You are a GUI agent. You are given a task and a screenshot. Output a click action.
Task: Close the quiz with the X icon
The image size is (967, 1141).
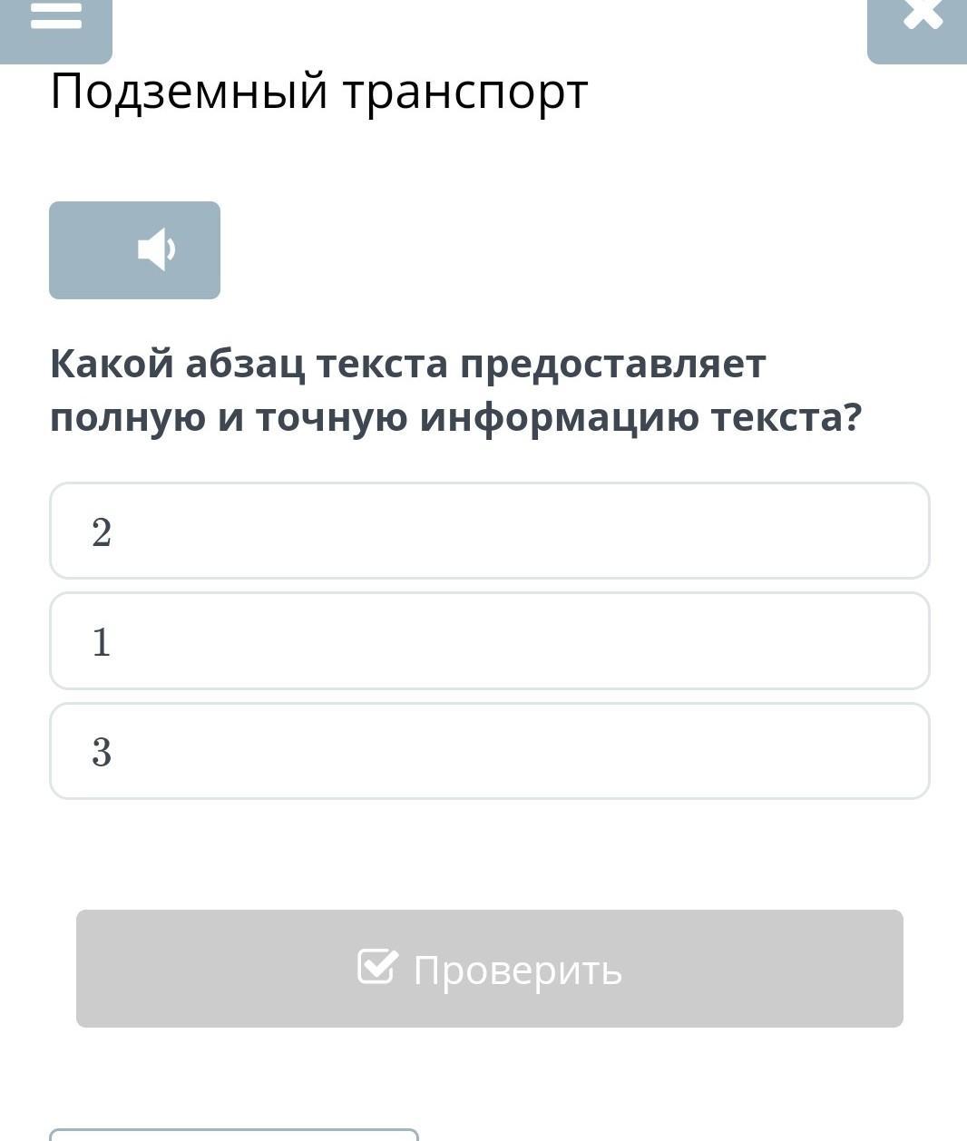(923, 15)
